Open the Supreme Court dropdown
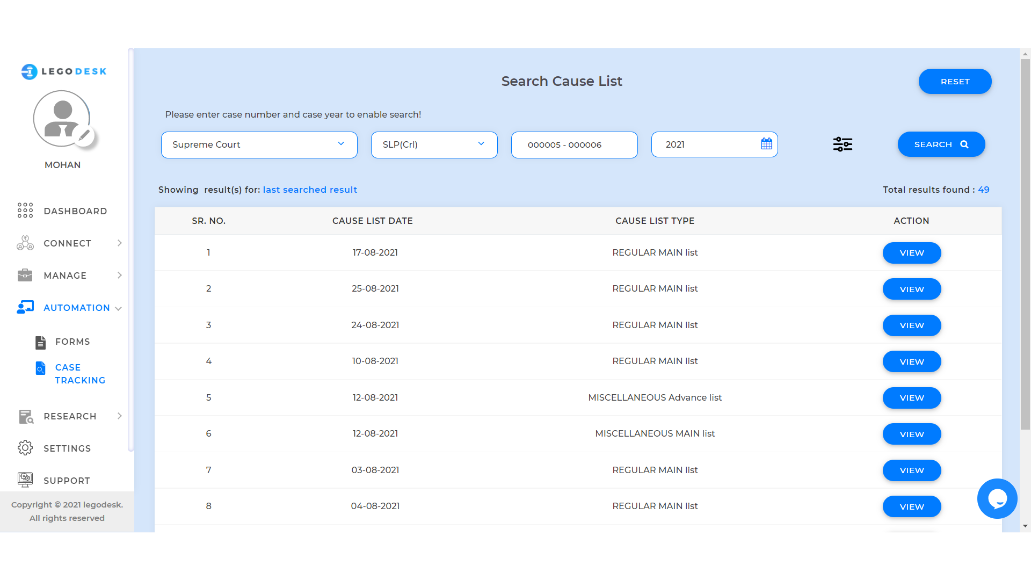Viewport: 1031px width, 580px height. (259, 144)
